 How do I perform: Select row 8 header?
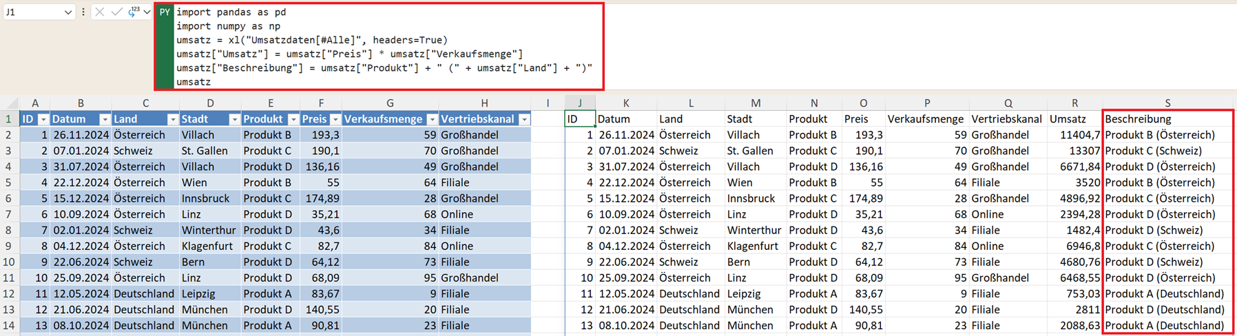(x=9, y=230)
